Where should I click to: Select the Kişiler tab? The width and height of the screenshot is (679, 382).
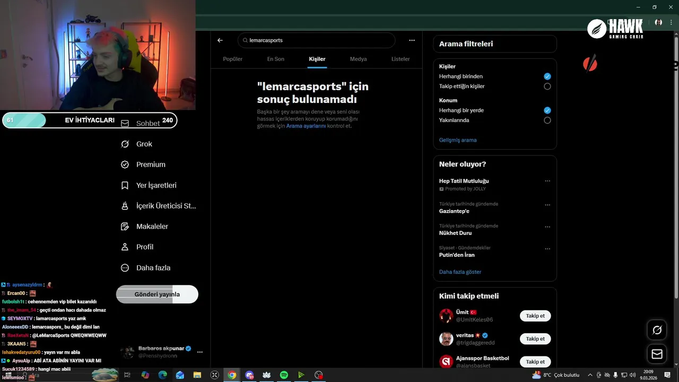point(317,59)
